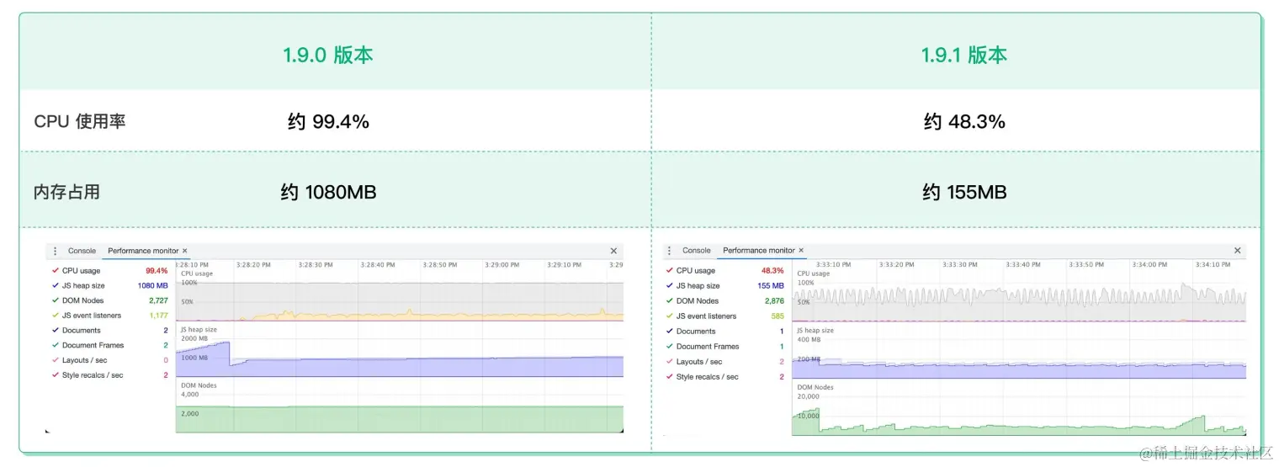Close the 1.9.0 DevTools drawer with X
This screenshot has width=1279, height=467.
tap(613, 251)
